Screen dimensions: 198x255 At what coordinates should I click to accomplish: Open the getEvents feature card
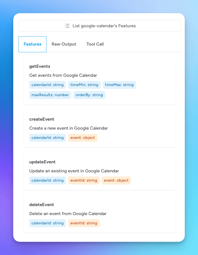100,80
